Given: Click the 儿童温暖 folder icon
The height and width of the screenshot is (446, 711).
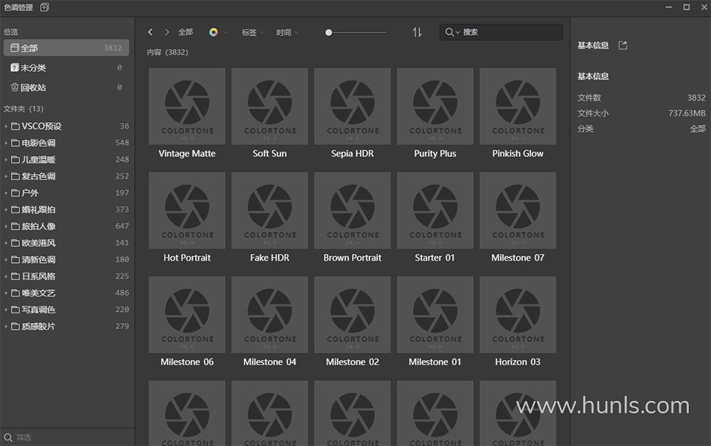Looking at the screenshot, I should (x=16, y=160).
